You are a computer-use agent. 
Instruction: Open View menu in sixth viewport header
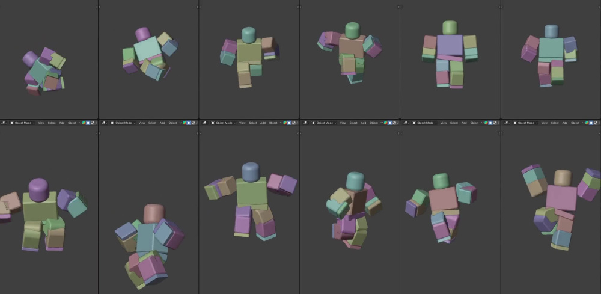pyautogui.click(x=545, y=123)
